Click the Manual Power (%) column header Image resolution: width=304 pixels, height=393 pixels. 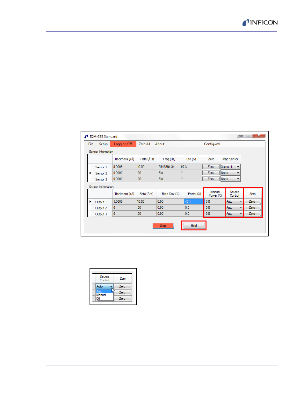point(215,194)
